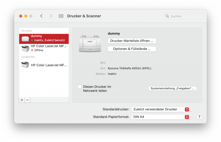The height and width of the screenshot is (142, 221).
Task: Click the 'Faxgeräte' section header
Action: [x=28, y=57]
